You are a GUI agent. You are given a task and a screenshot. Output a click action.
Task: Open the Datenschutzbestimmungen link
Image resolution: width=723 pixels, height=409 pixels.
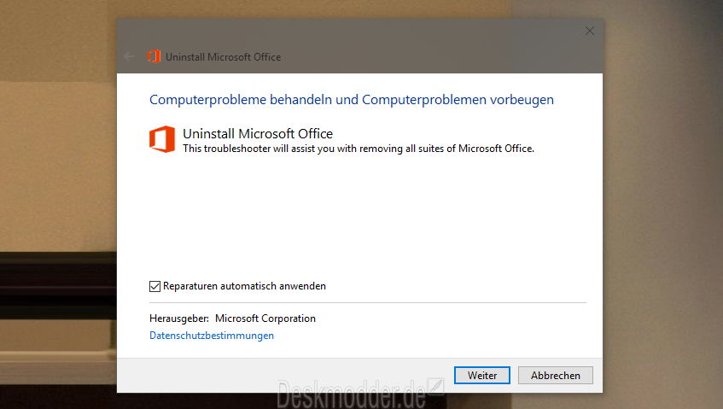[212, 336]
